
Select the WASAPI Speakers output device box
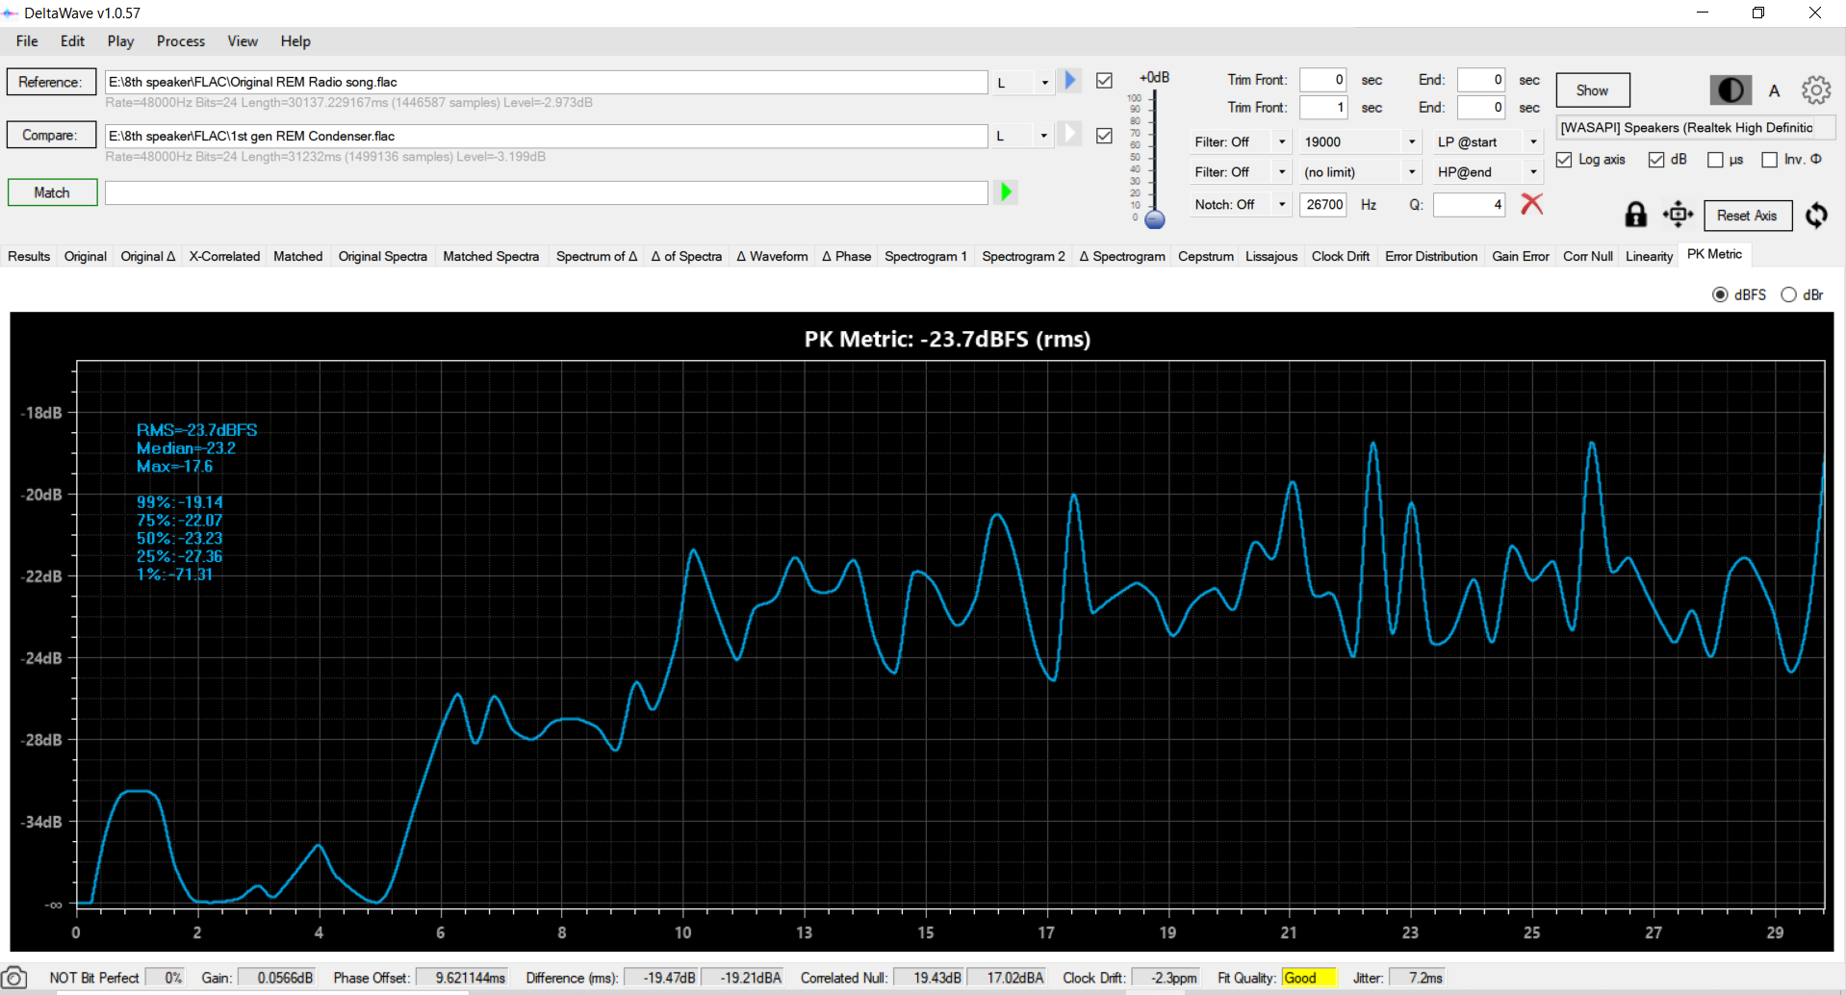point(1695,128)
